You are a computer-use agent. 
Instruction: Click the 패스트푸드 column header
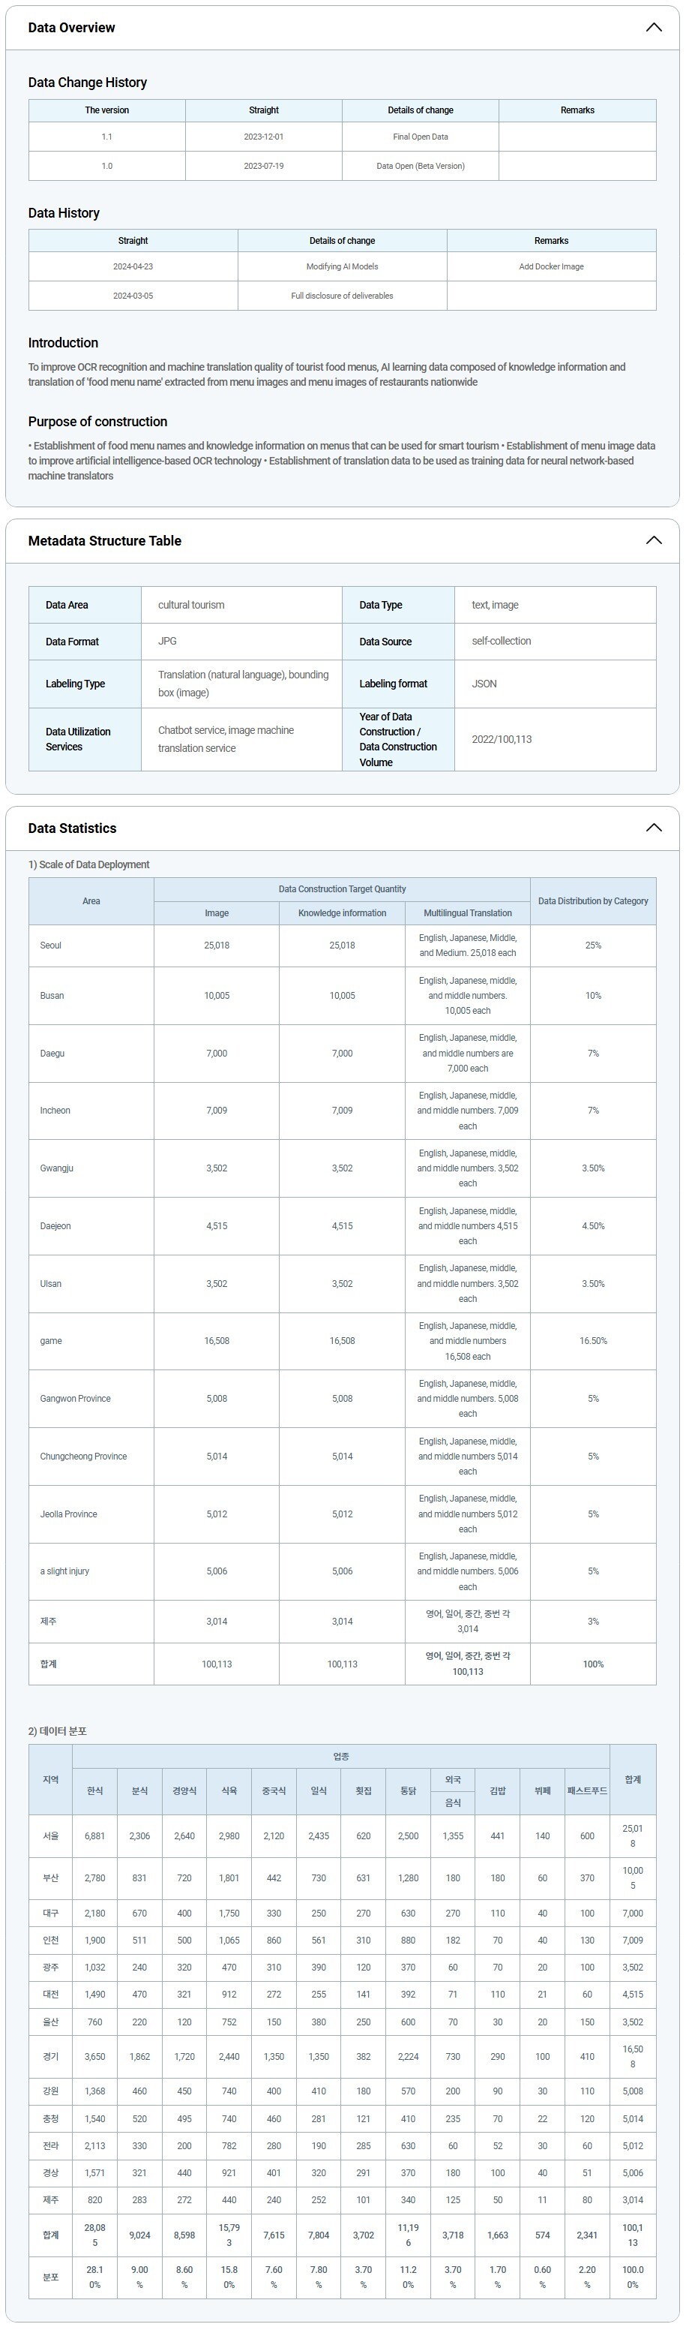[x=588, y=1790]
